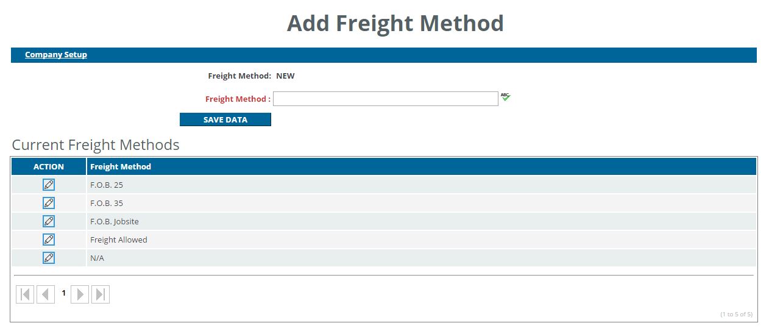Image resolution: width=769 pixels, height=334 pixels.
Task: Sort by Freight Method column header
Action: click(x=121, y=166)
